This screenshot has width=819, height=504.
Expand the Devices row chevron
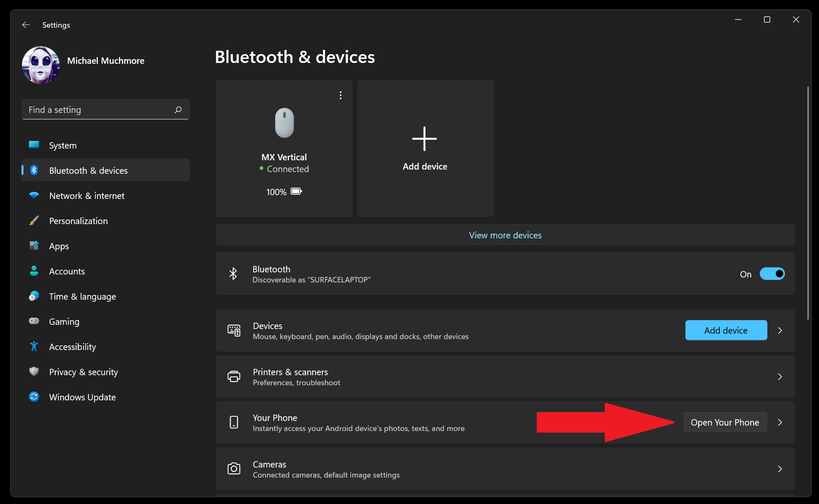(780, 330)
